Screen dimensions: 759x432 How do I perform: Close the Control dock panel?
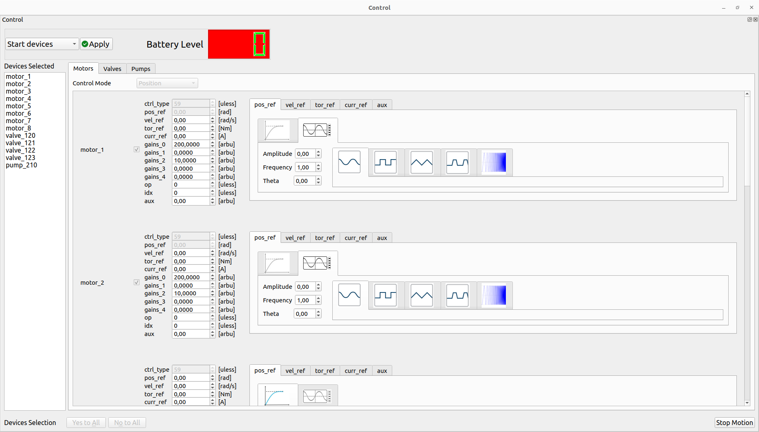pos(755,19)
